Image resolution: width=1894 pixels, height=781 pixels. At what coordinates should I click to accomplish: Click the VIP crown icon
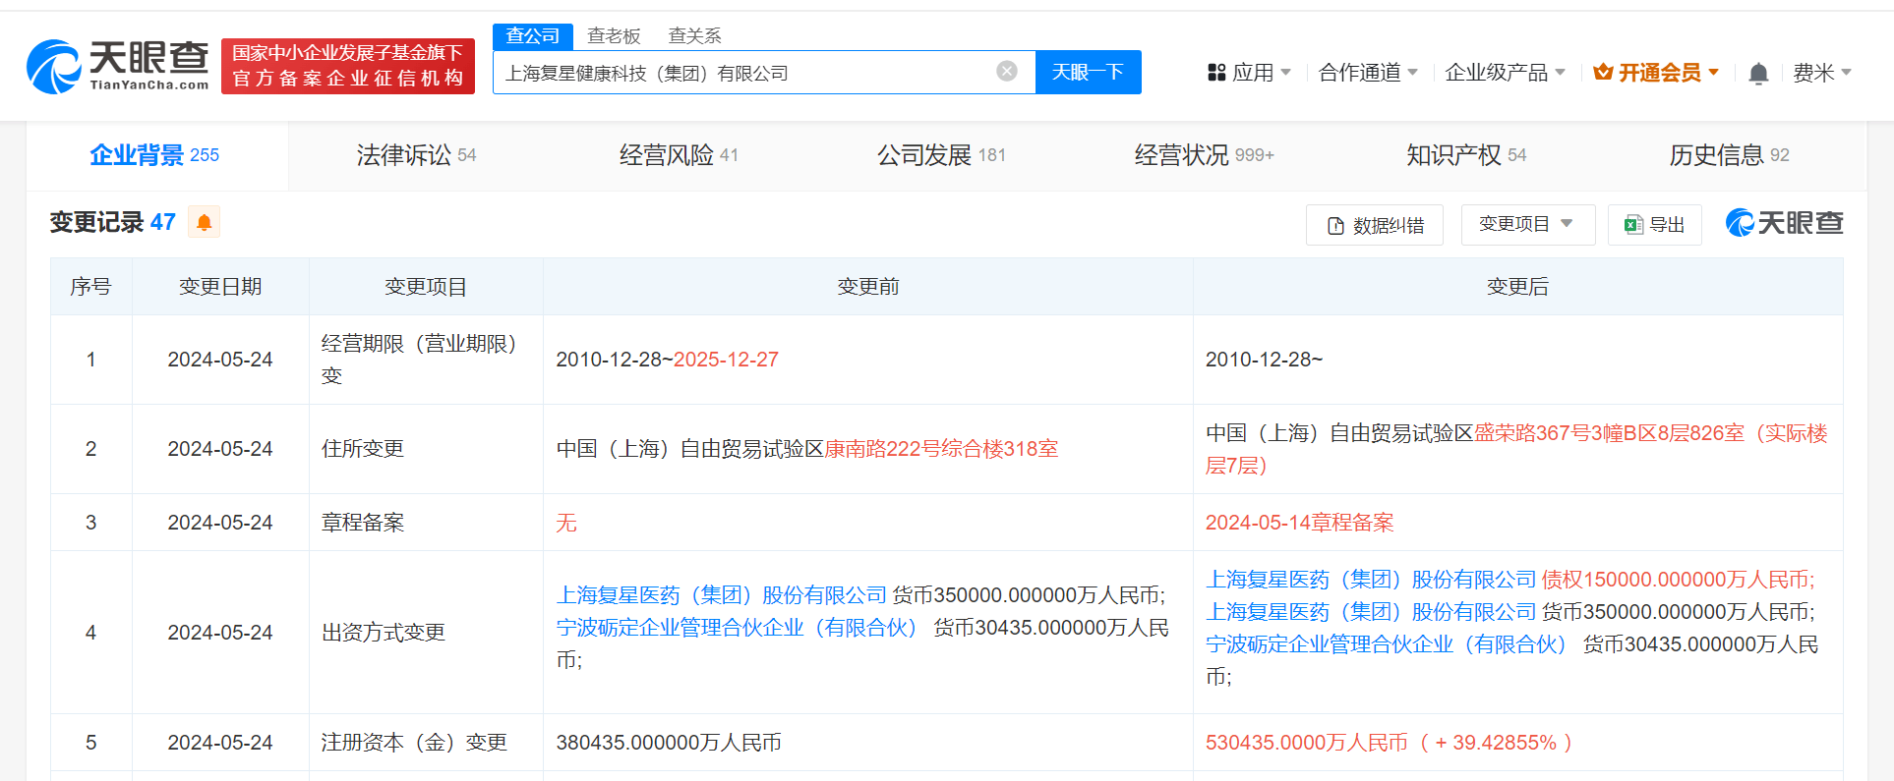[1603, 72]
